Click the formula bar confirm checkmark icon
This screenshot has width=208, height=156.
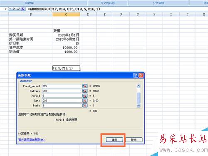[18, 9]
